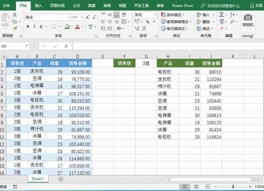Align text to the right
Viewport: 264px width, 191px height.
pyautogui.click(x=116, y=21)
